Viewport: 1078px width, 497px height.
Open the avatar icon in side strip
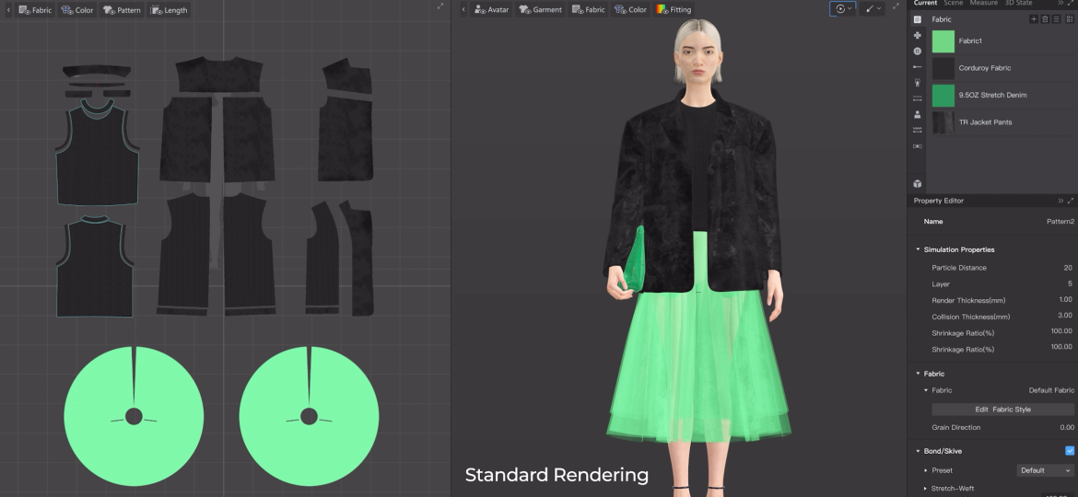(917, 115)
